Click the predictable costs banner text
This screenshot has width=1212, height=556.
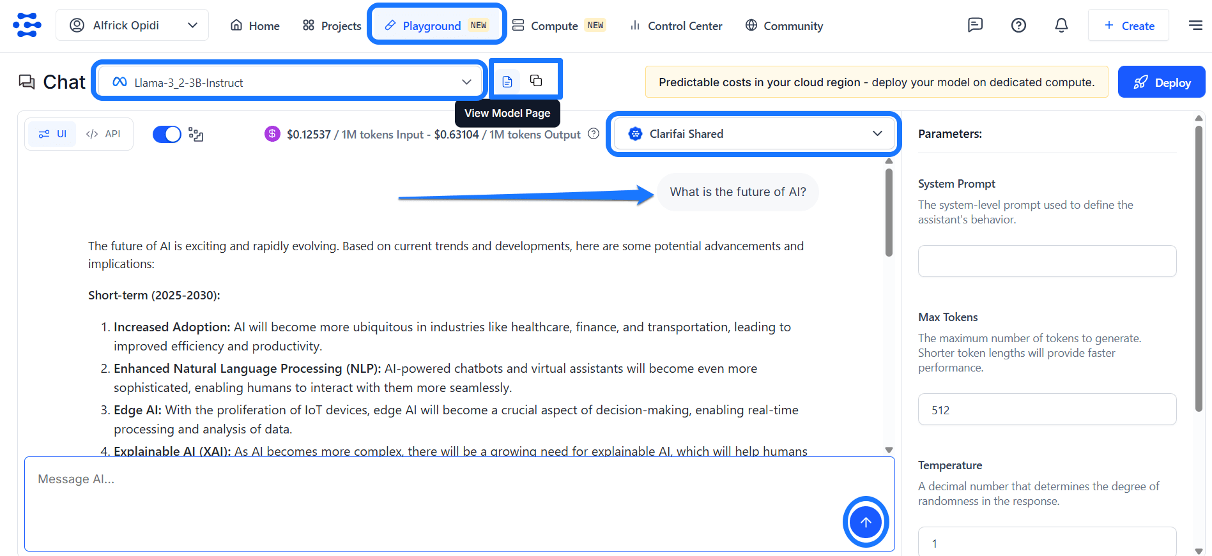pyautogui.click(x=877, y=82)
